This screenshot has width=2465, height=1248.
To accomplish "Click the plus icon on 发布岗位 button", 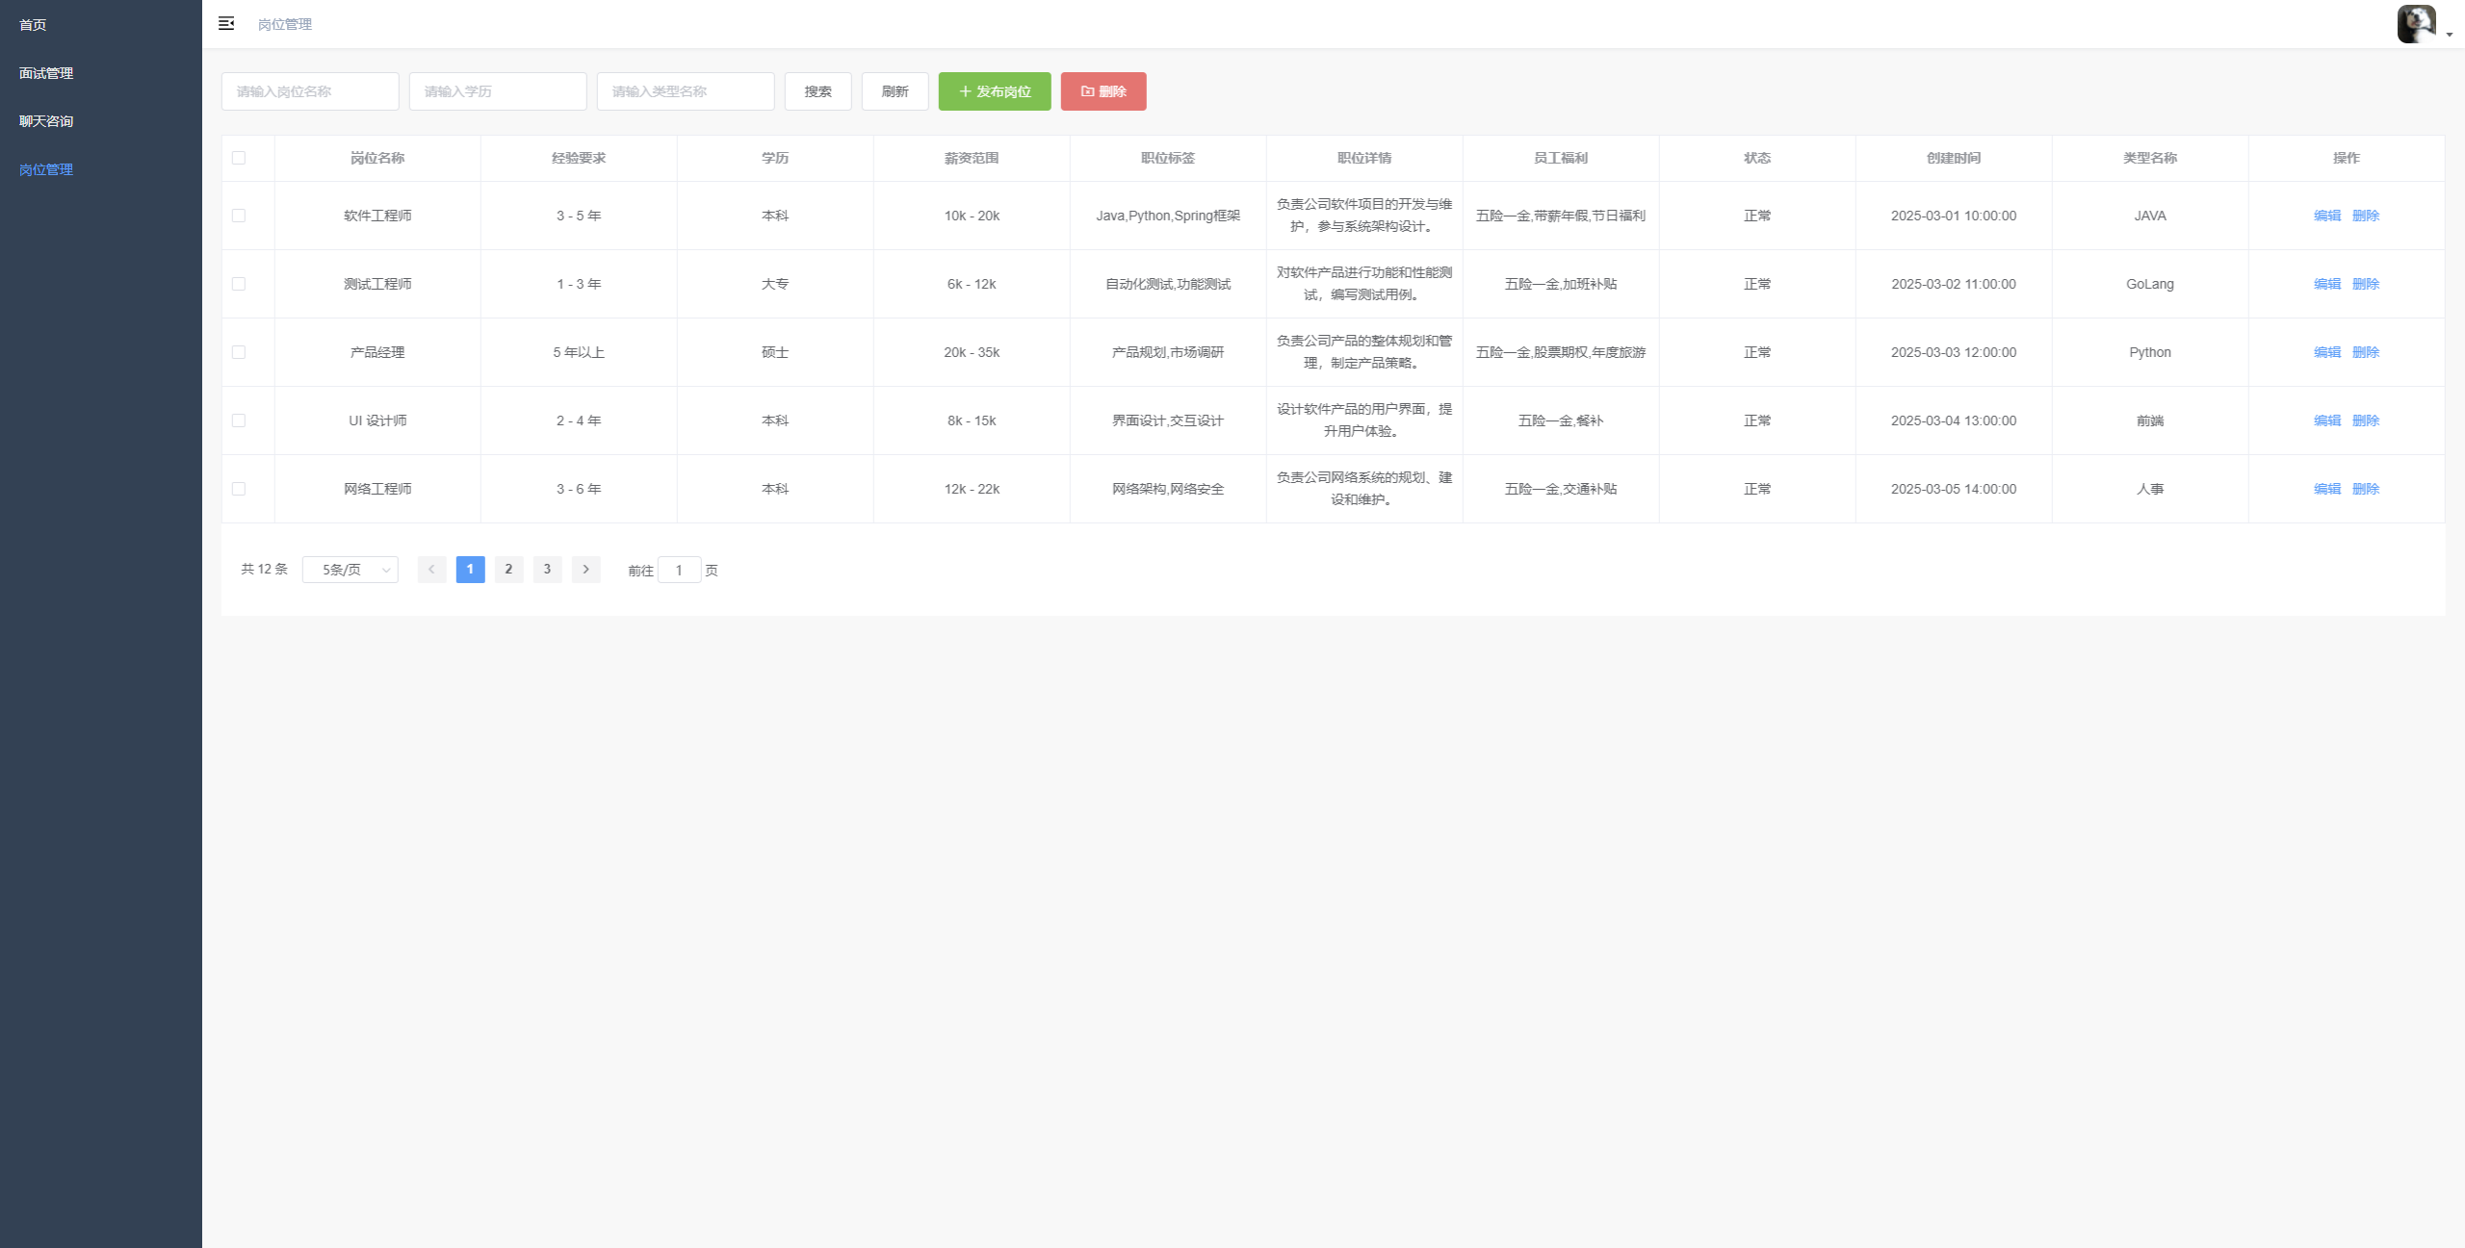I will [965, 91].
